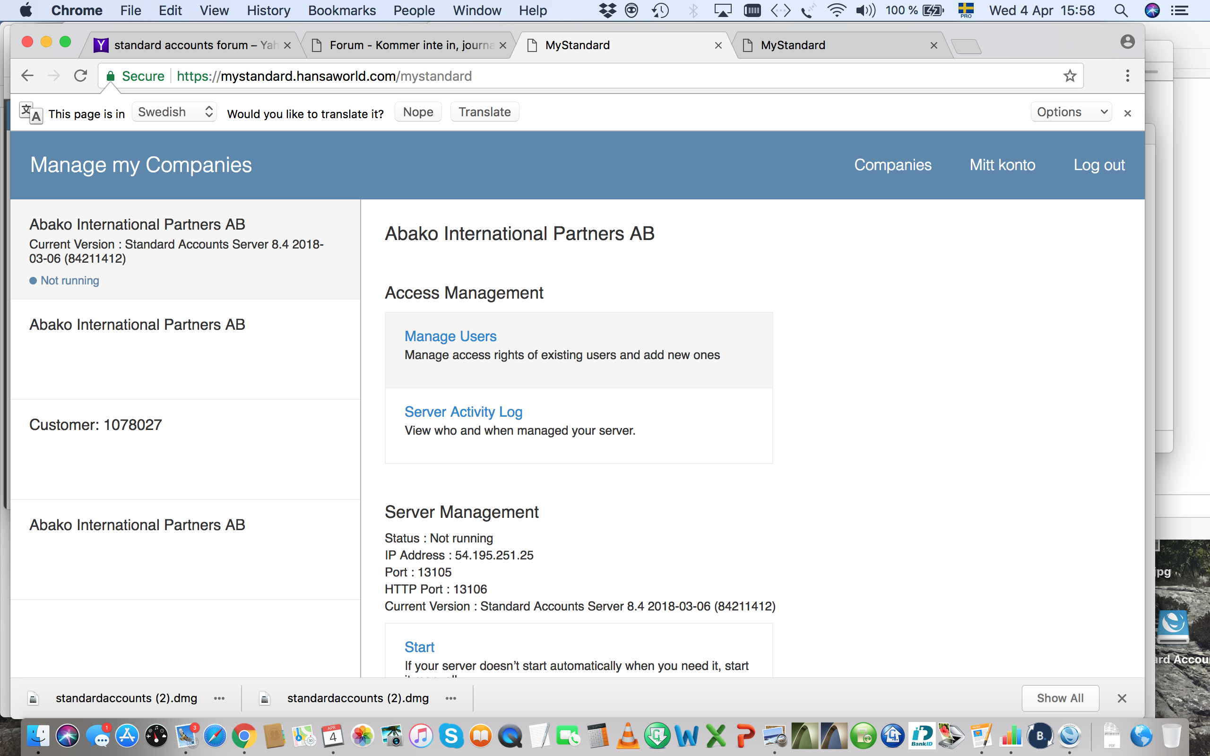Launch iTunes from the dock
The image size is (1210, 756).
tap(421, 736)
